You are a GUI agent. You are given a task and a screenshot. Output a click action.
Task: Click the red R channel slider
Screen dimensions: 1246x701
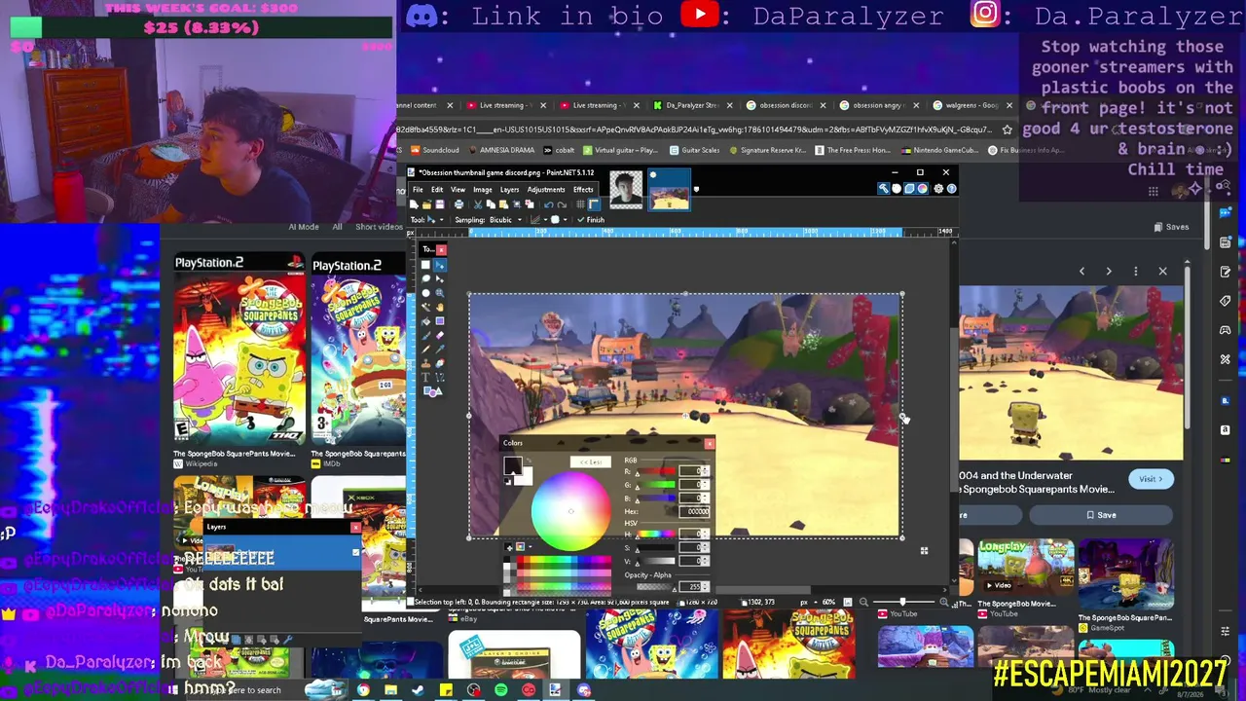click(658, 471)
